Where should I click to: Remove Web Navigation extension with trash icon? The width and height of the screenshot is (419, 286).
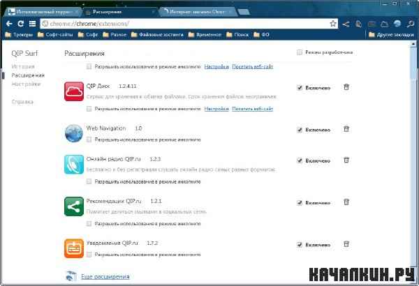346,129
